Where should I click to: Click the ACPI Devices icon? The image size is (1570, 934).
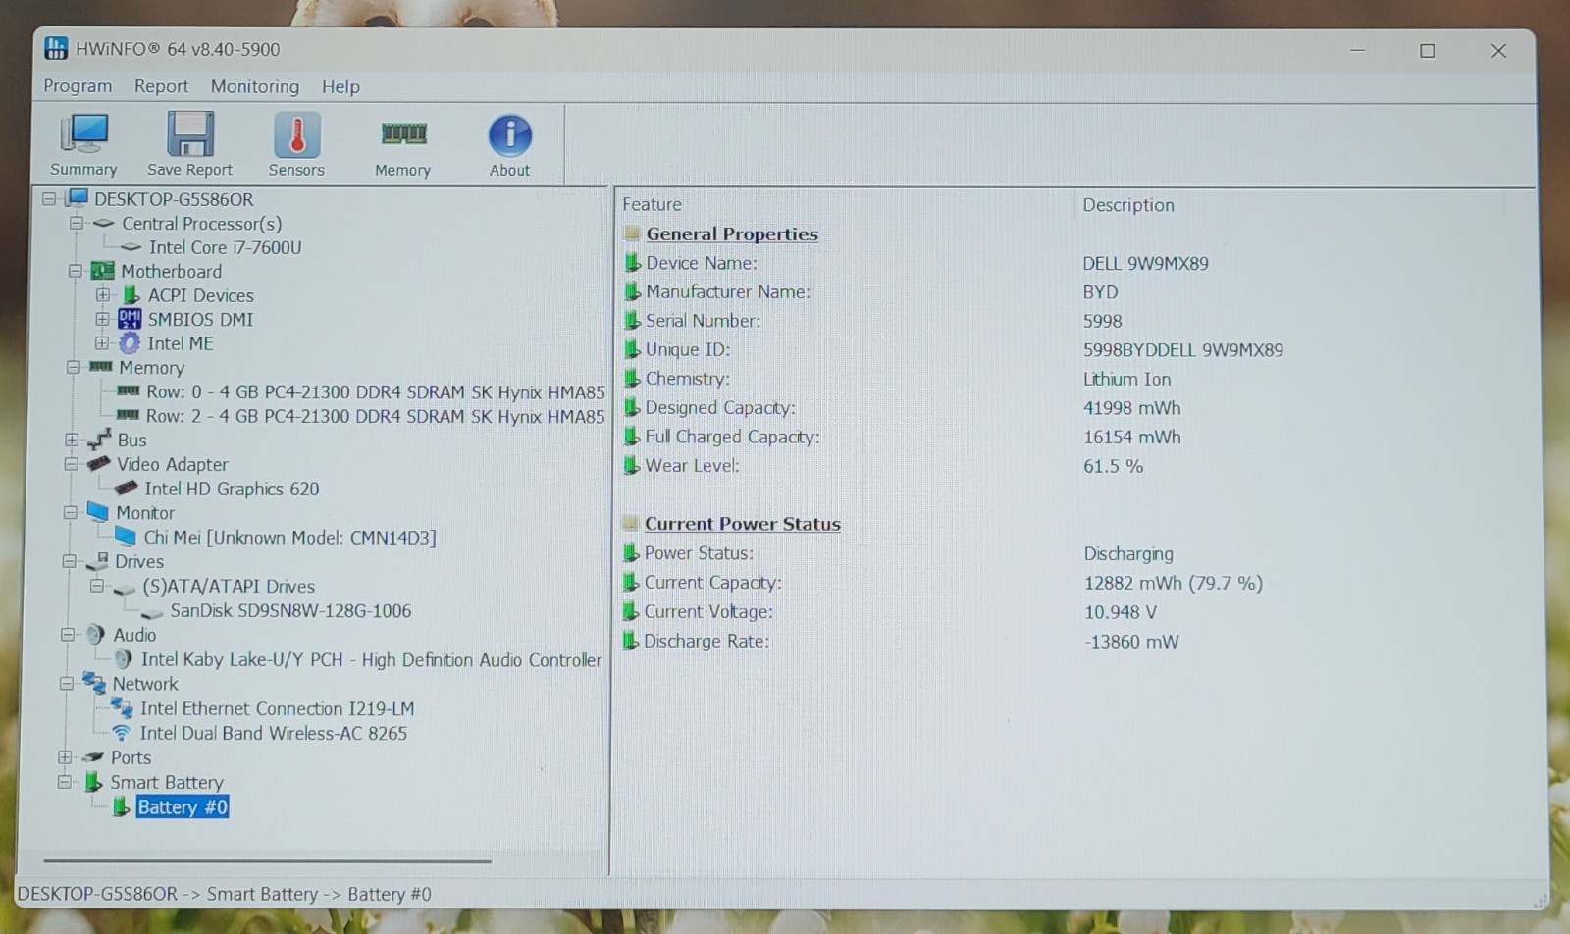click(x=131, y=295)
